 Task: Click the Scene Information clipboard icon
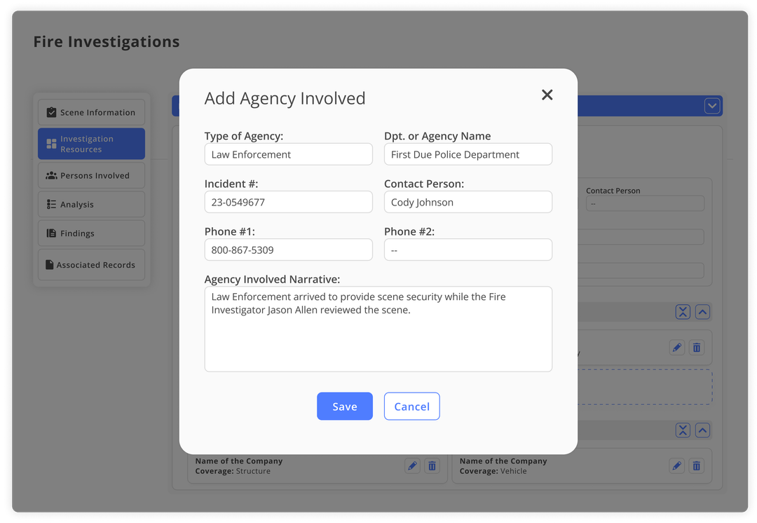(x=51, y=112)
